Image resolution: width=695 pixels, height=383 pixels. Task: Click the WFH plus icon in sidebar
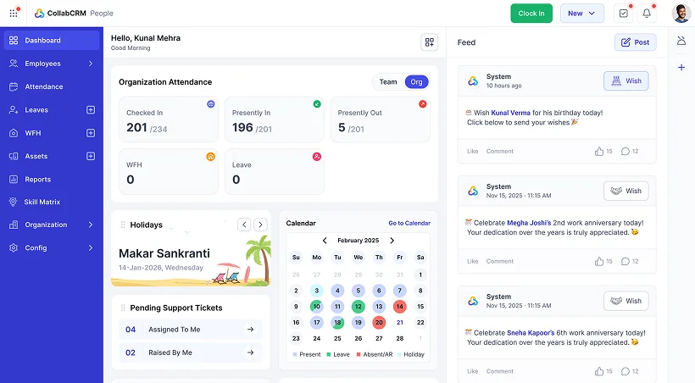point(91,133)
